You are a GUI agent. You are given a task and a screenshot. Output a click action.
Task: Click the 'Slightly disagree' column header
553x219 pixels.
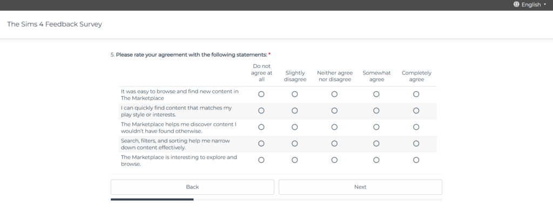(295, 76)
